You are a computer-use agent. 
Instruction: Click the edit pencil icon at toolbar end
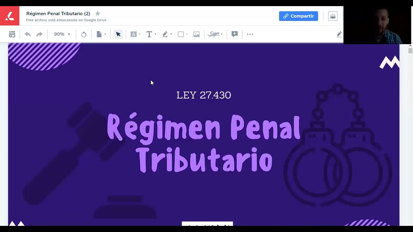pos(339,34)
